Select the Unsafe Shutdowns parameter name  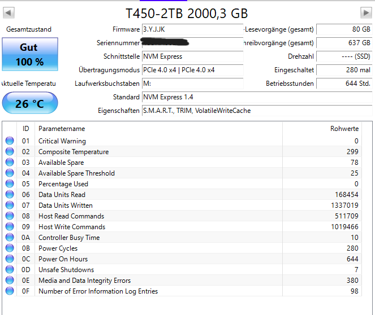[x=66, y=270]
